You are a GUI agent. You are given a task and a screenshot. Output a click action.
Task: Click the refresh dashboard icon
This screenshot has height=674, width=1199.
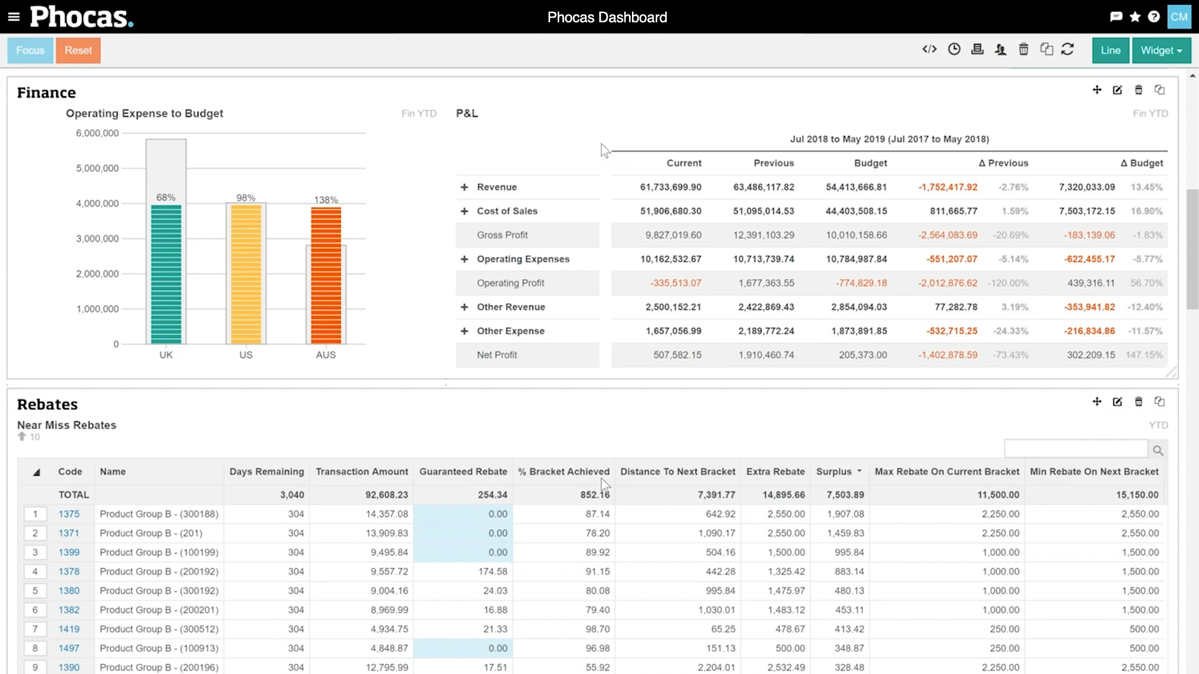coord(1067,49)
